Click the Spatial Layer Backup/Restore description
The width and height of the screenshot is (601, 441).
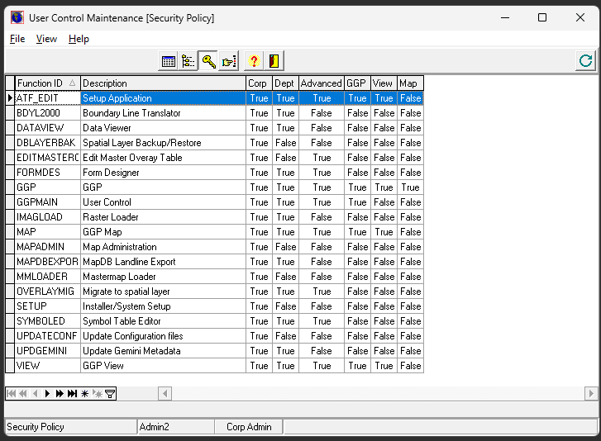pos(164,143)
